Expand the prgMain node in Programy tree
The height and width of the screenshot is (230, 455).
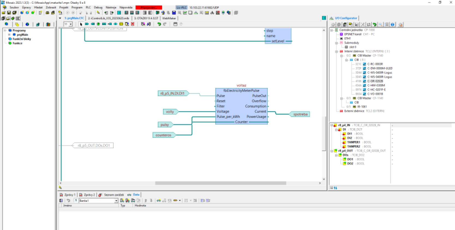pos(9,35)
